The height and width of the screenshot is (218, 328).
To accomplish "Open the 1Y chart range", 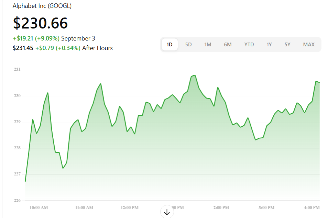I will pos(269,44).
